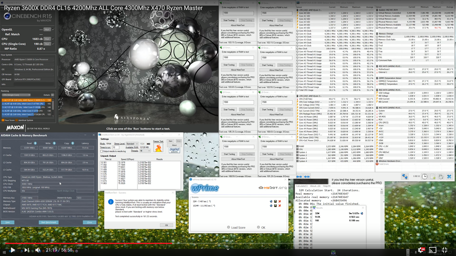The image size is (456, 256).
Task: Click the 'Times to run' input field in IntelBurnTest
Action: point(116,148)
